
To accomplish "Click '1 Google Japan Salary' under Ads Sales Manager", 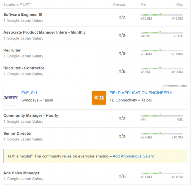I will coord(23,179).
